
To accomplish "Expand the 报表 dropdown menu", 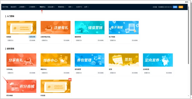I will [71, 7].
